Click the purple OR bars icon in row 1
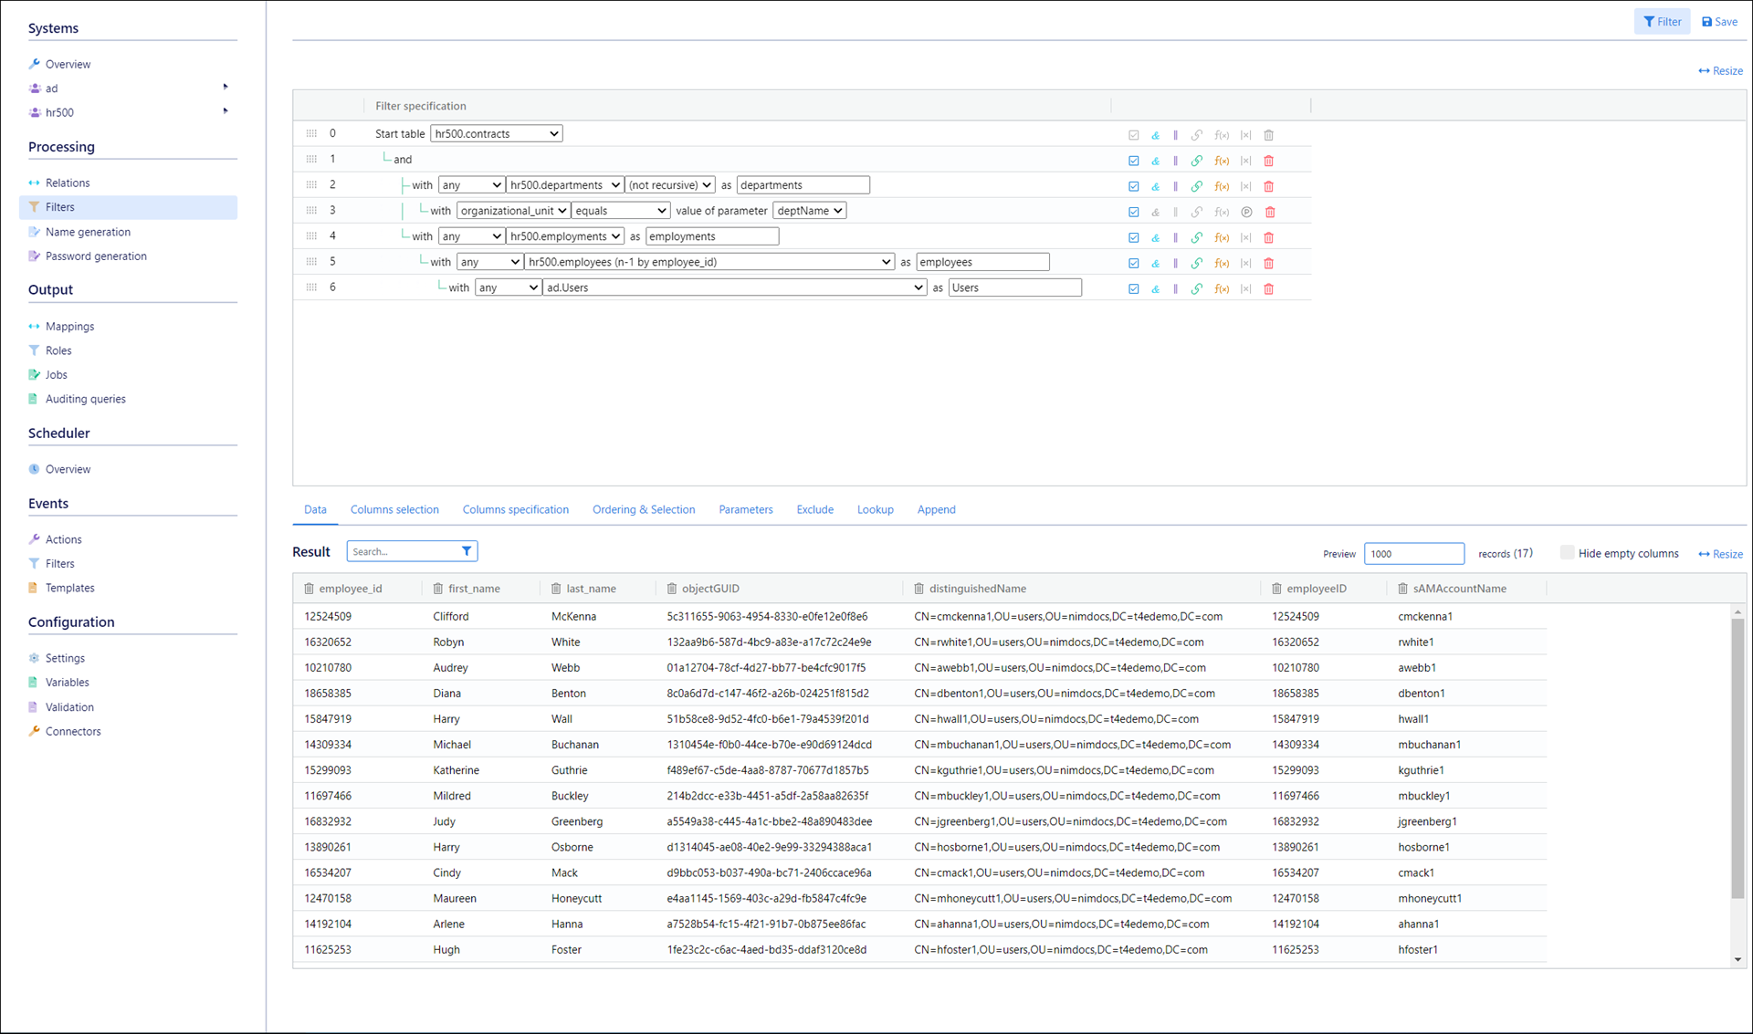 coord(1175,161)
